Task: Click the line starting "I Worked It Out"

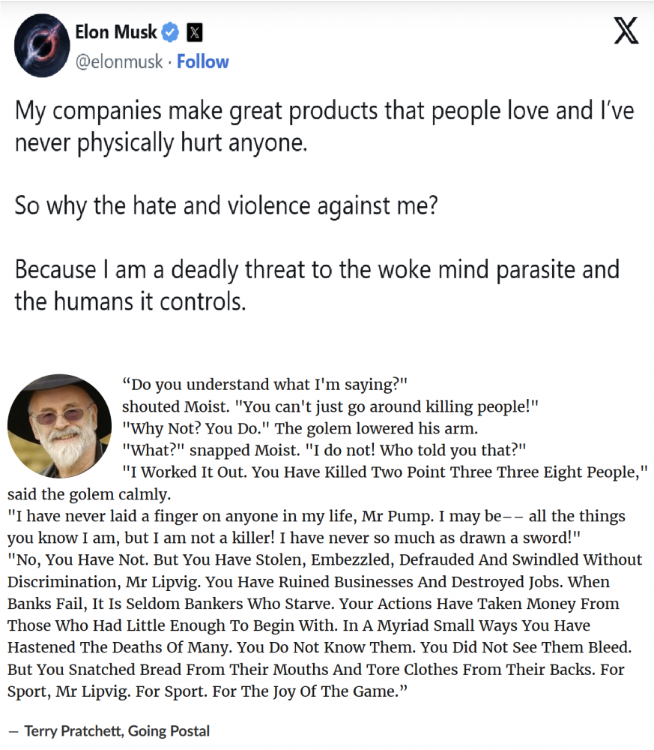Action: tap(384, 472)
